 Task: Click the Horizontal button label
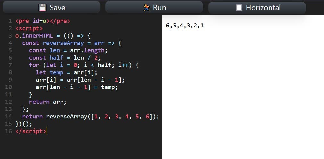pos(263,8)
